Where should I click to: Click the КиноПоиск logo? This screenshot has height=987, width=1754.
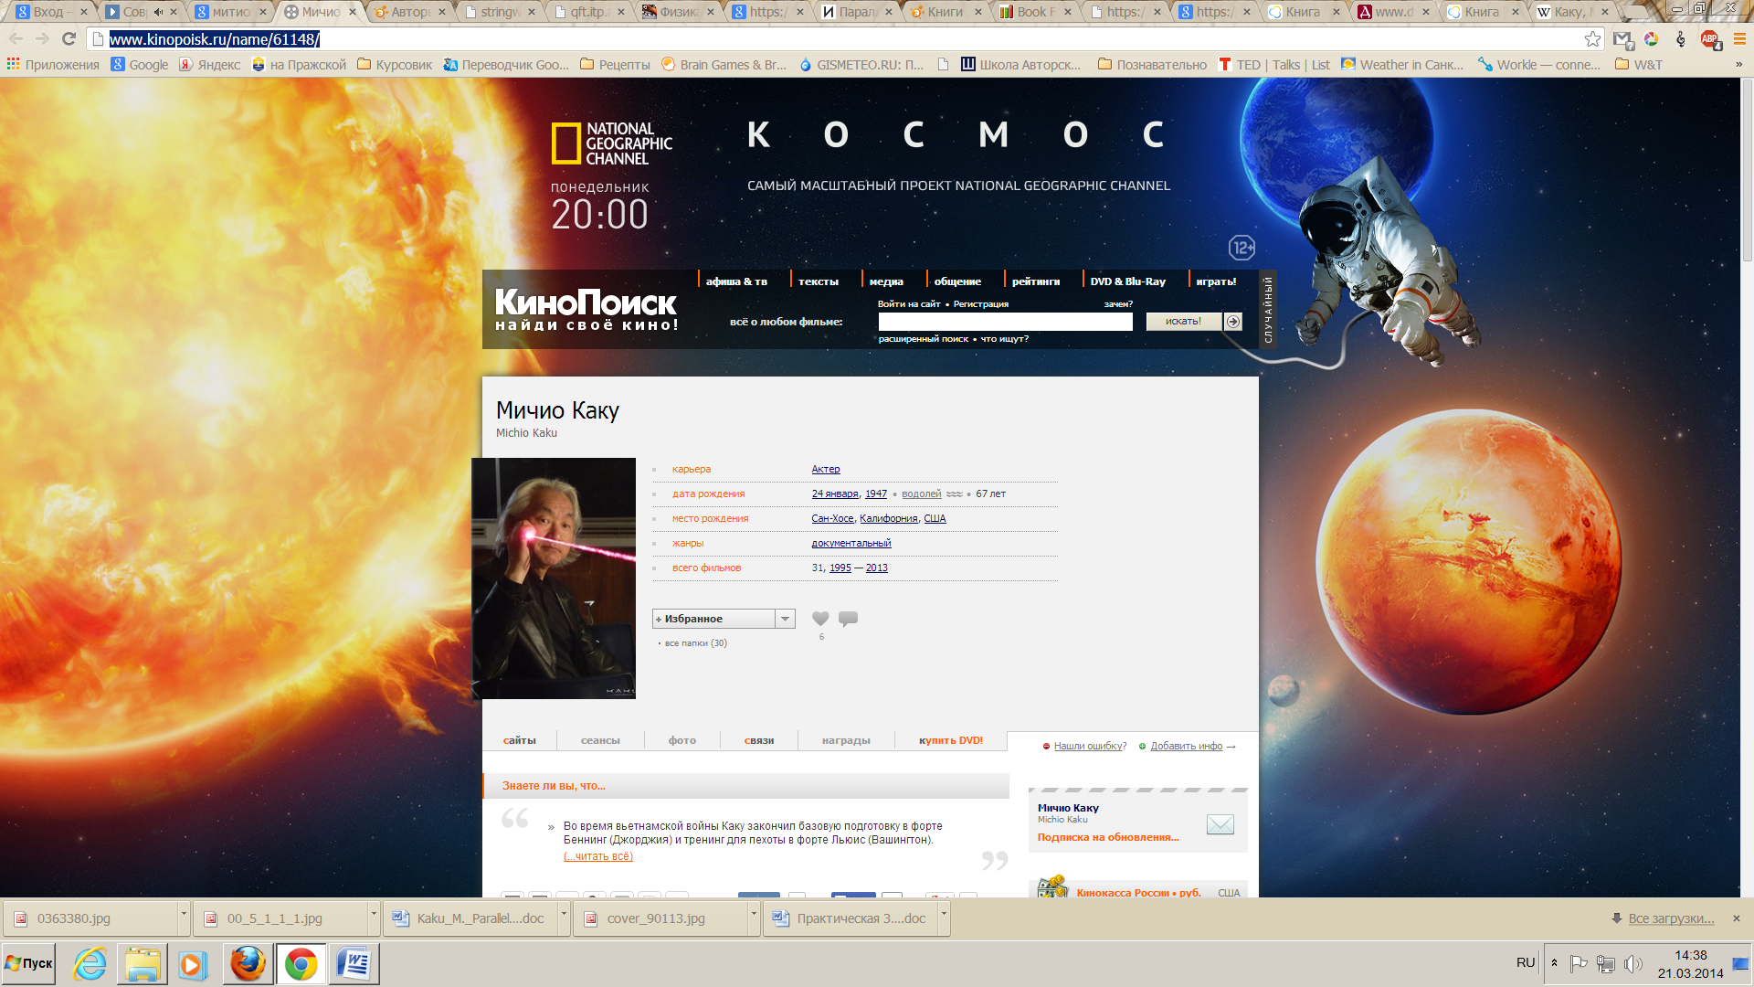coord(586,310)
